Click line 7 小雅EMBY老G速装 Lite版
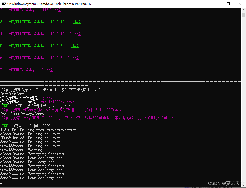Image resolution: width=246 pixels, height=188 pixels. coord(27,70)
